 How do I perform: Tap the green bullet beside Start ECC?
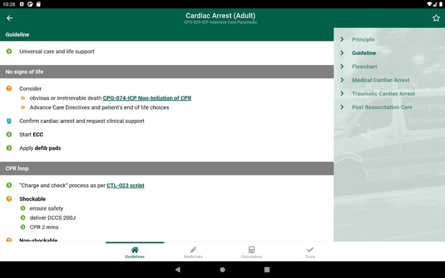click(9, 135)
